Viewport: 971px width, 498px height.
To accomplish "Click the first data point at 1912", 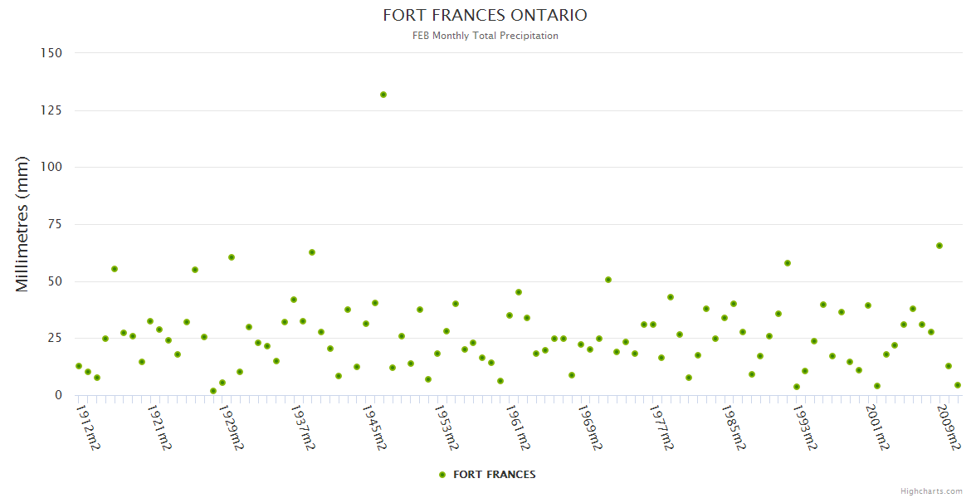I will (x=79, y=366).
